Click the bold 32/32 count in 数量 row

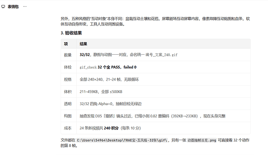[x=85, y=55]
